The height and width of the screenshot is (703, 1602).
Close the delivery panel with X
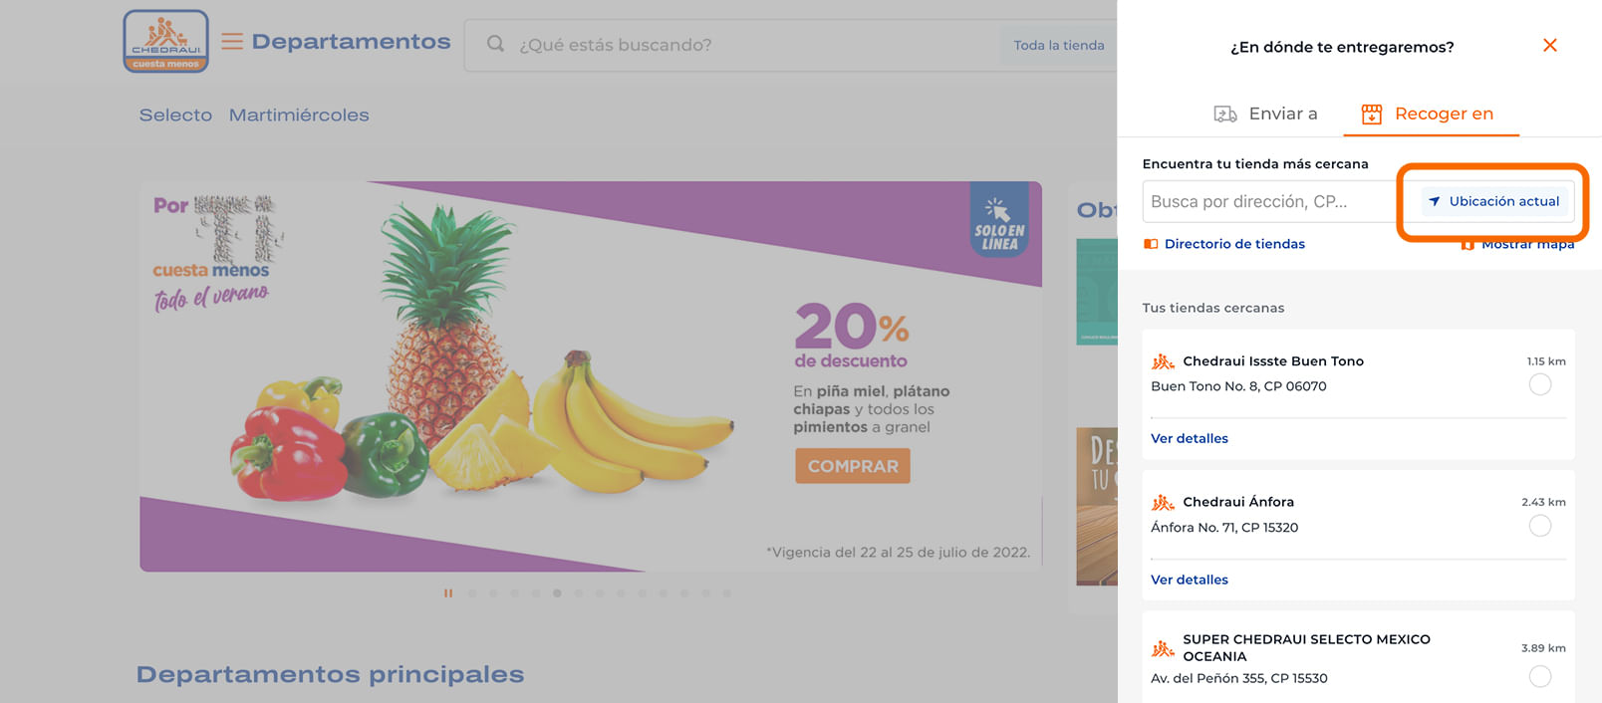click(1549, 45)
